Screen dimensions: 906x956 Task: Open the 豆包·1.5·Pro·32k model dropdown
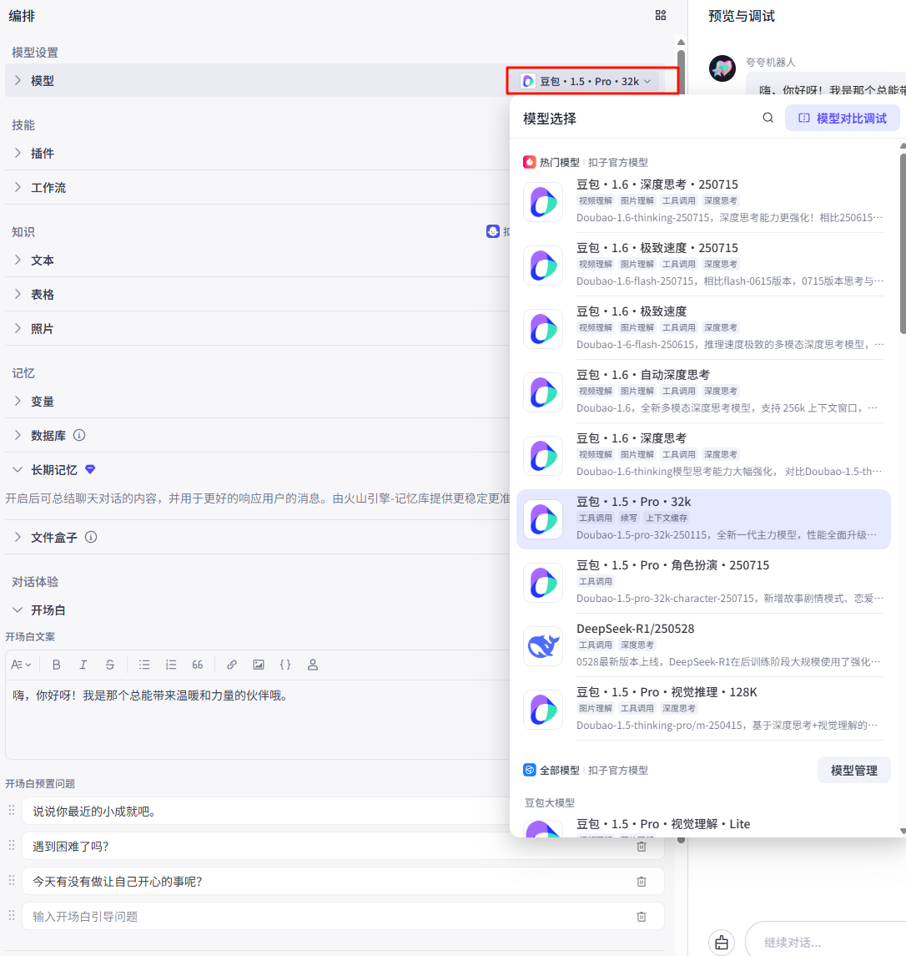(589, 81)
